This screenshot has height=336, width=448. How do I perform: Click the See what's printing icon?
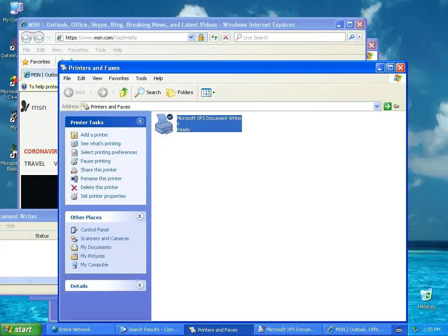pyautogui.click(x=74, y=143)
